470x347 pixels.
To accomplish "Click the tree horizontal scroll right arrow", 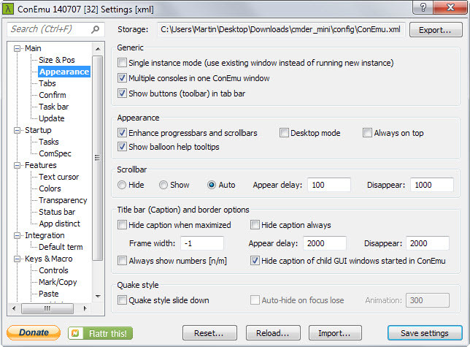I will (85, 308).
